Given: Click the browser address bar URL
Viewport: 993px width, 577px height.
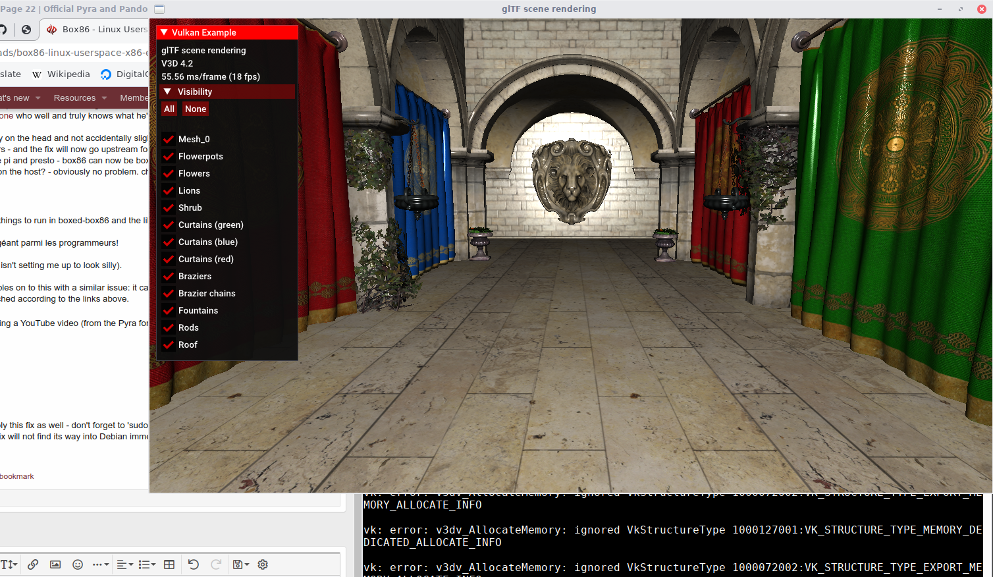Looking at the screenshot, I should pos(72,53).
